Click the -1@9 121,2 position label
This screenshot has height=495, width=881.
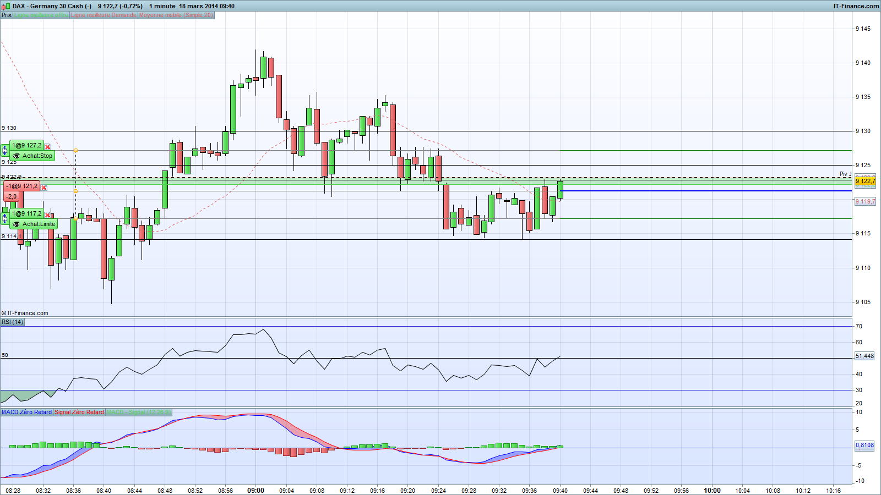(22, 186)
